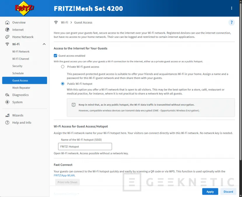Select Private Wi-Fi guest access option
242x197 pixels.
pos(62,67)
